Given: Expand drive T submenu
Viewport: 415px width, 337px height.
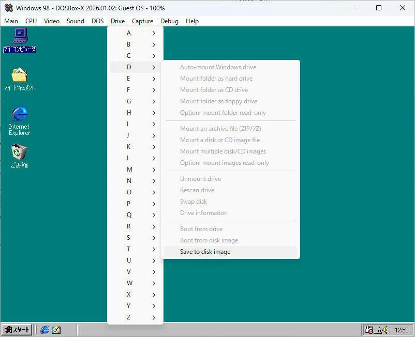Looking at the screenshot, I should tap(135, 249).
